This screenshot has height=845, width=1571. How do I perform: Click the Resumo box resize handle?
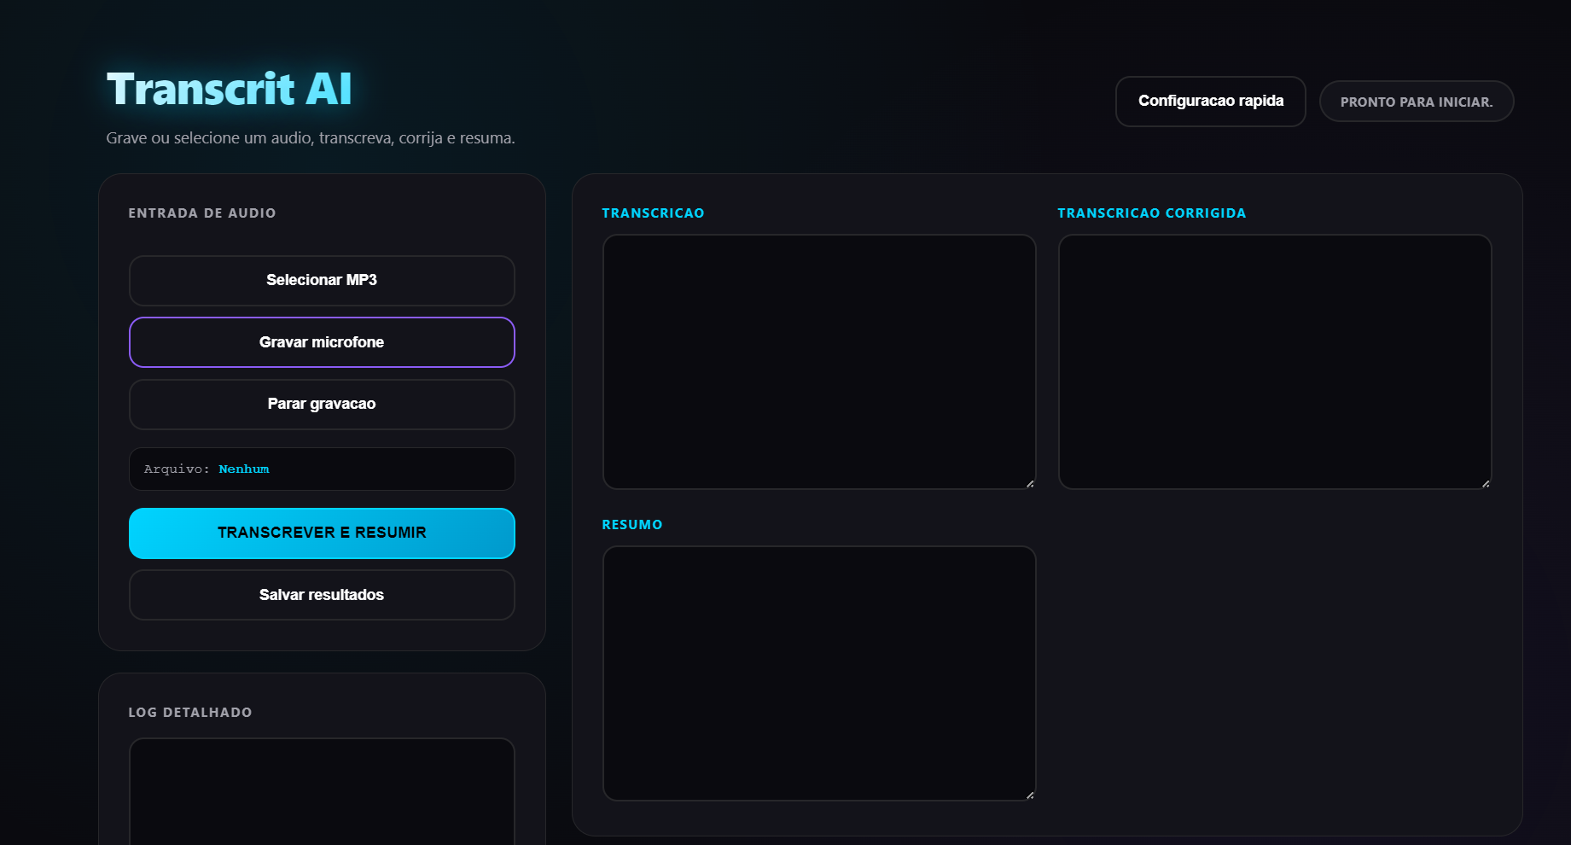(x=1030, y=795)
